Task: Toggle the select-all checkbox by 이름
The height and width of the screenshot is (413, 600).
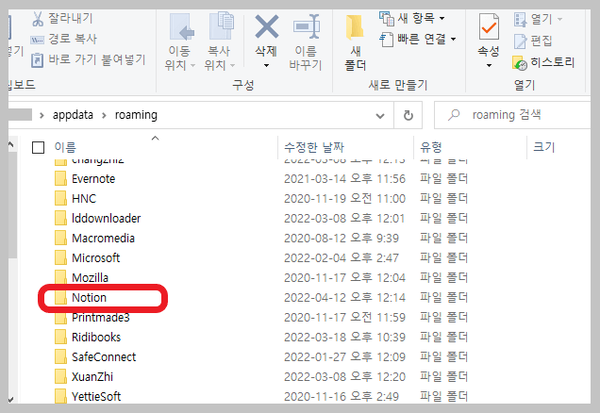Action: click(x=39, y=148)
